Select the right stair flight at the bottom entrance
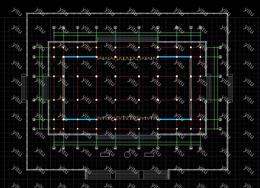This screenshot has height=188, width=260. [156, 175]
